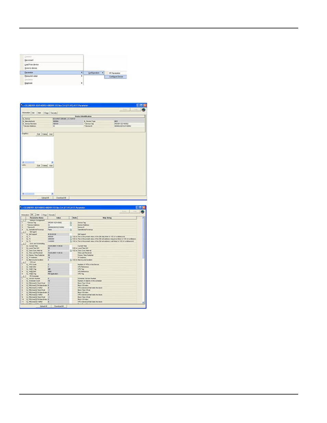Click Upload All in the lower window
This screenshot has height=423, width=327.
point(44,306)
